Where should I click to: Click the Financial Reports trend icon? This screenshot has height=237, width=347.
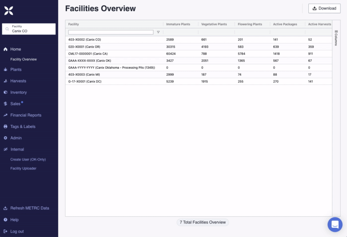[x=6, y=115]
